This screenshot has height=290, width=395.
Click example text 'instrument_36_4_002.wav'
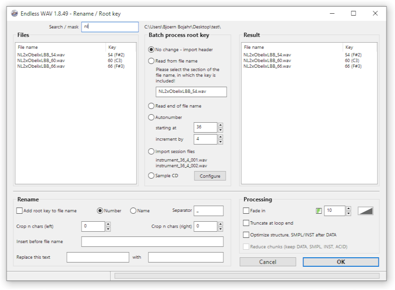point(181,166)
